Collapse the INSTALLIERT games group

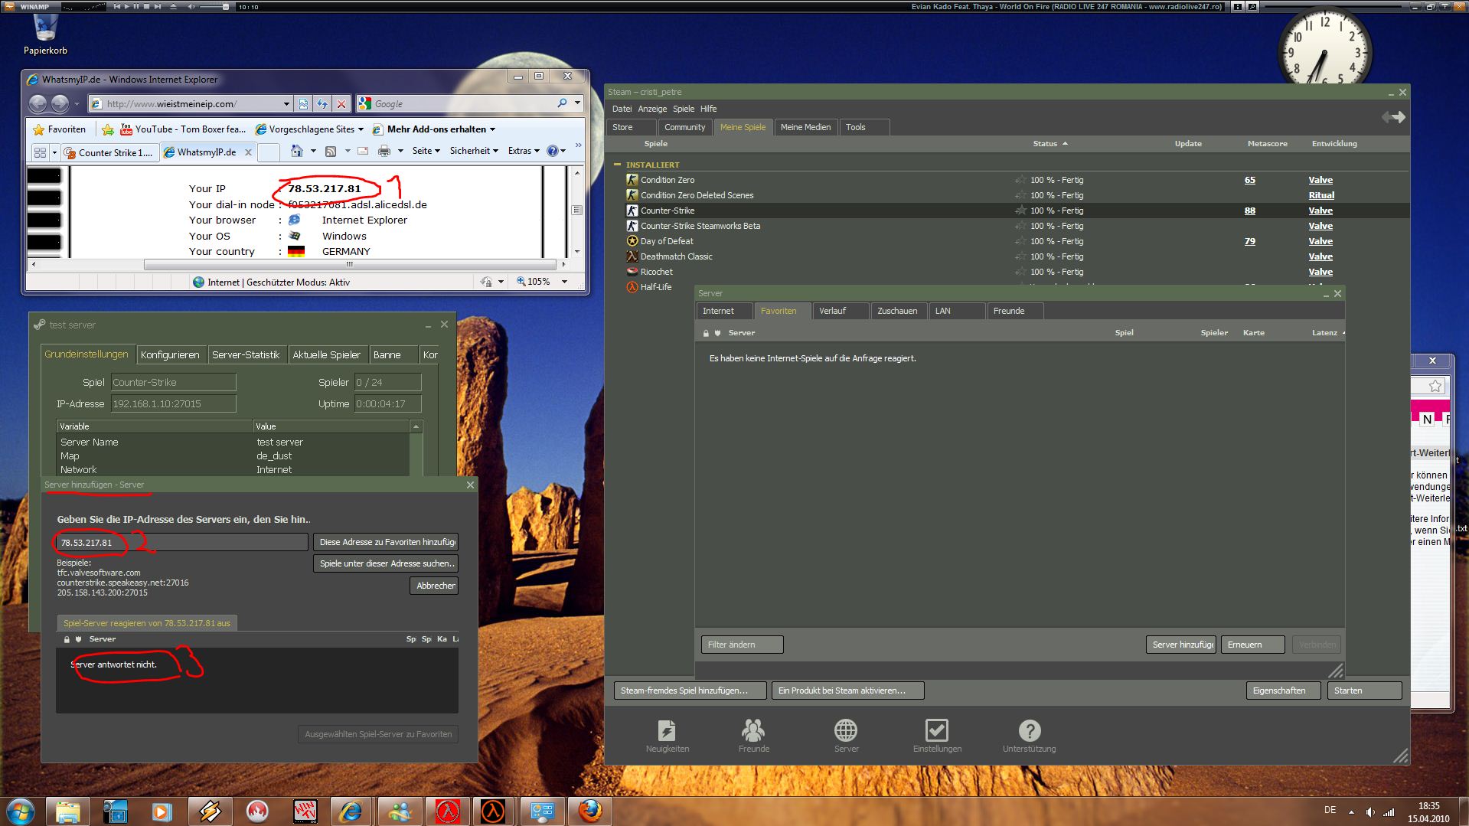pyautogui.click(x=617, y=165)
